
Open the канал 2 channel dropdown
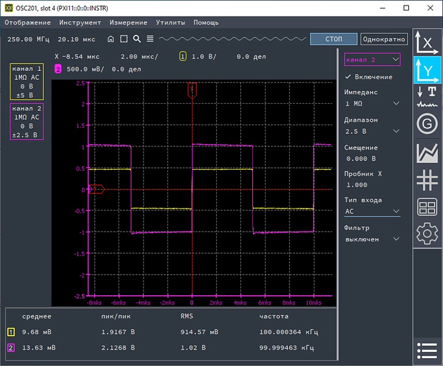click(x=372, y=59)
